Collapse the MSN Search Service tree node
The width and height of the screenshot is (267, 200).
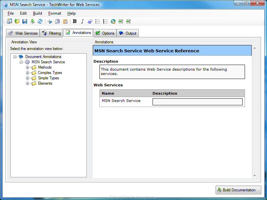[21, 62]
